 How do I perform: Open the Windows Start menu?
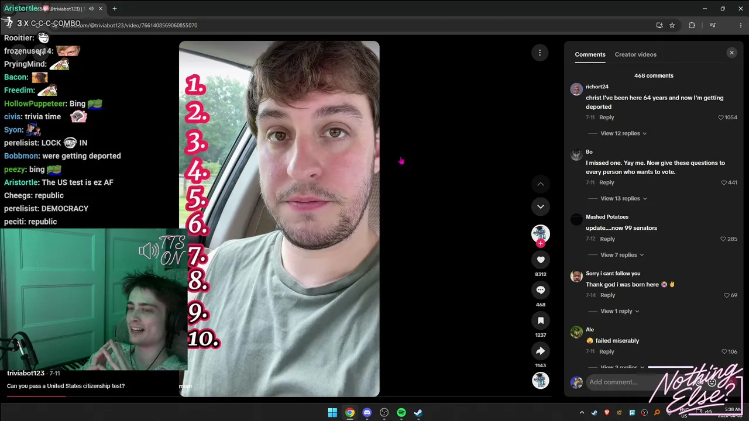point(332,413)
